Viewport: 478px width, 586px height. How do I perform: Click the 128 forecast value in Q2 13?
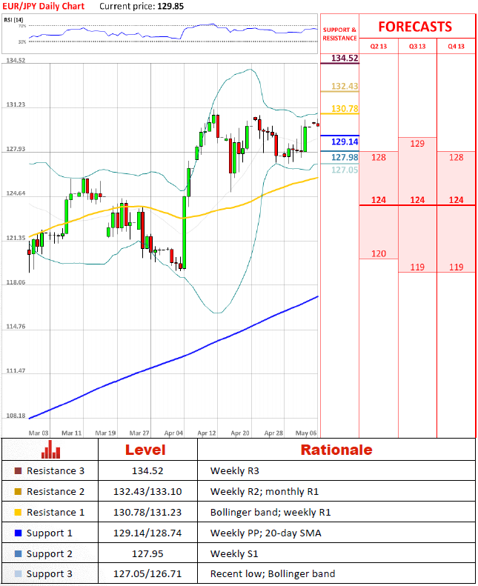(x=378, y=157)
